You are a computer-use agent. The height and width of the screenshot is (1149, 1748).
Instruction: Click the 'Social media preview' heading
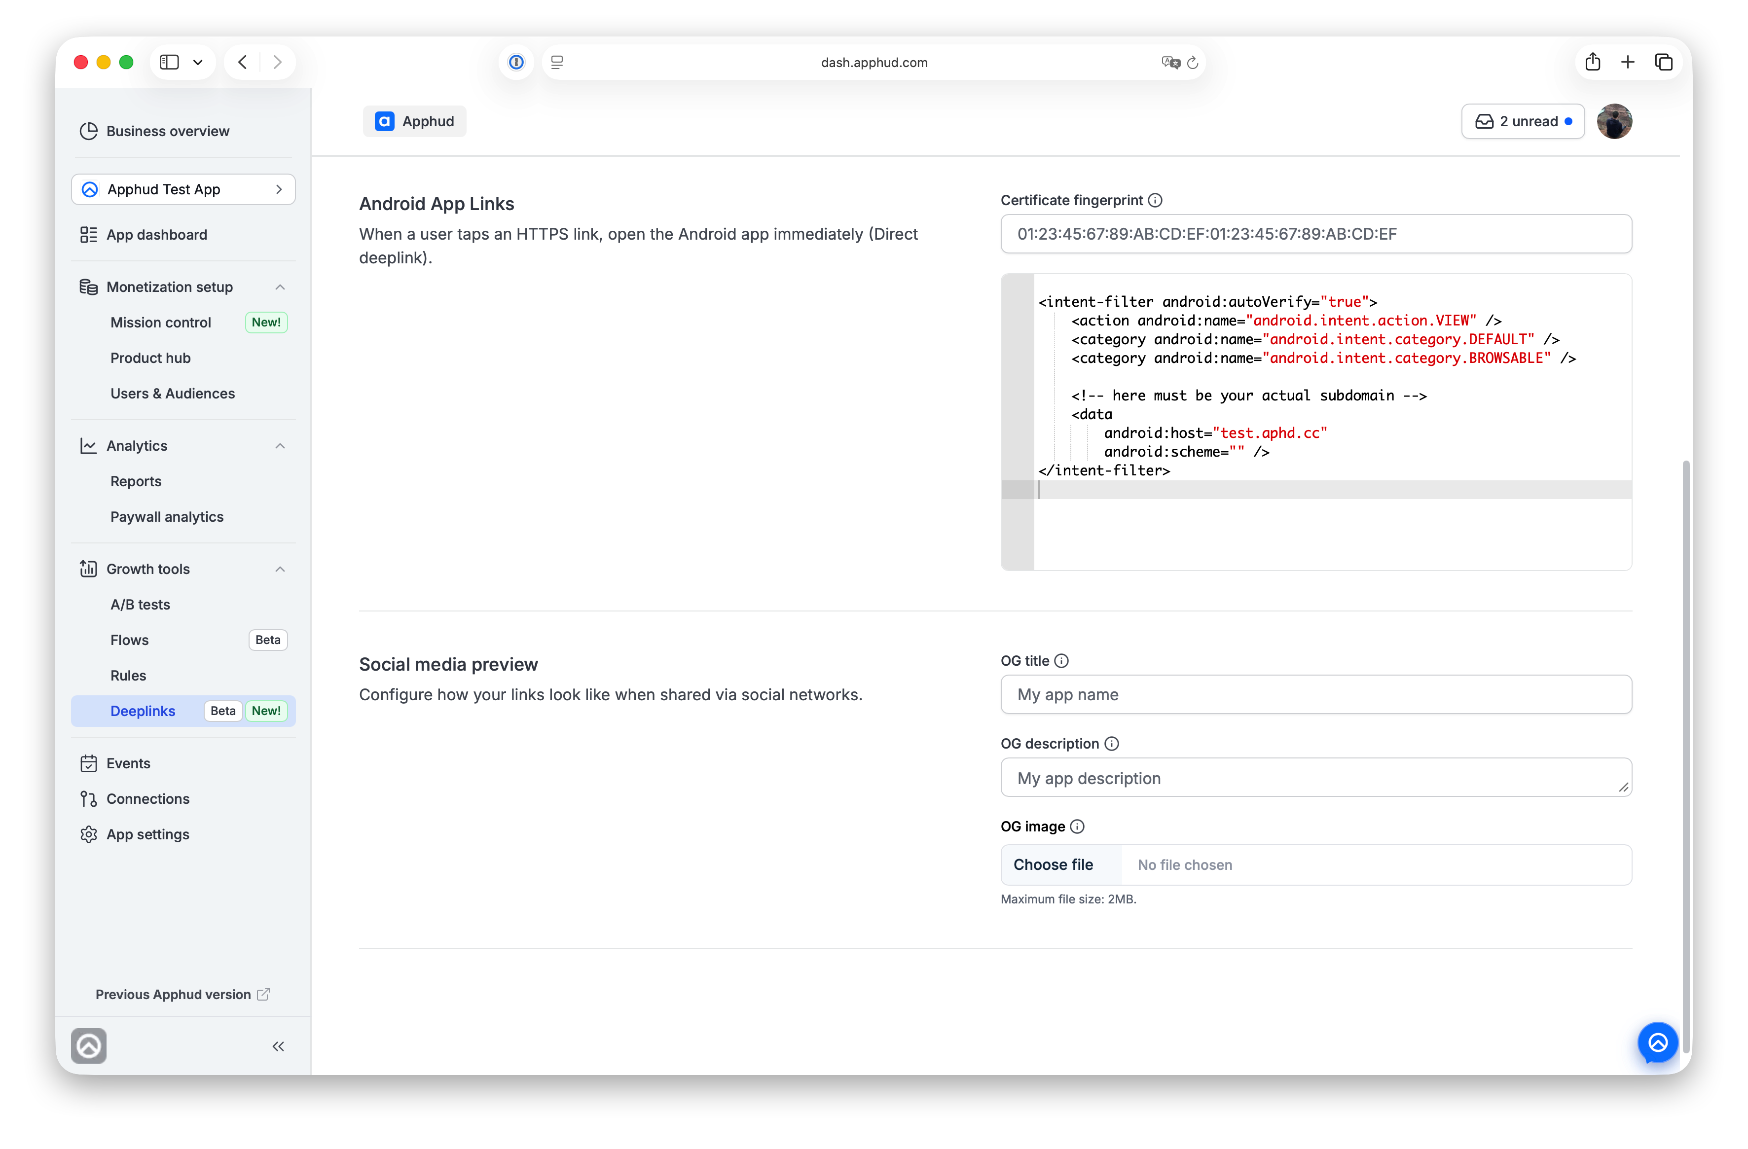click(x=448, y=664)
